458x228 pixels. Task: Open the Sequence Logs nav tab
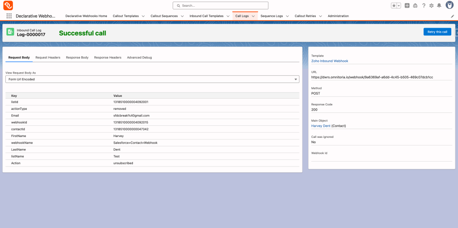coord(271,16)
